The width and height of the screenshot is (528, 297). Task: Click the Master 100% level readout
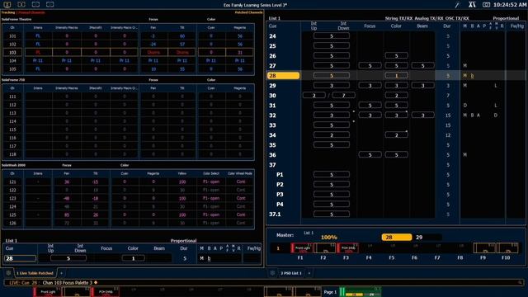pos(329,238)
